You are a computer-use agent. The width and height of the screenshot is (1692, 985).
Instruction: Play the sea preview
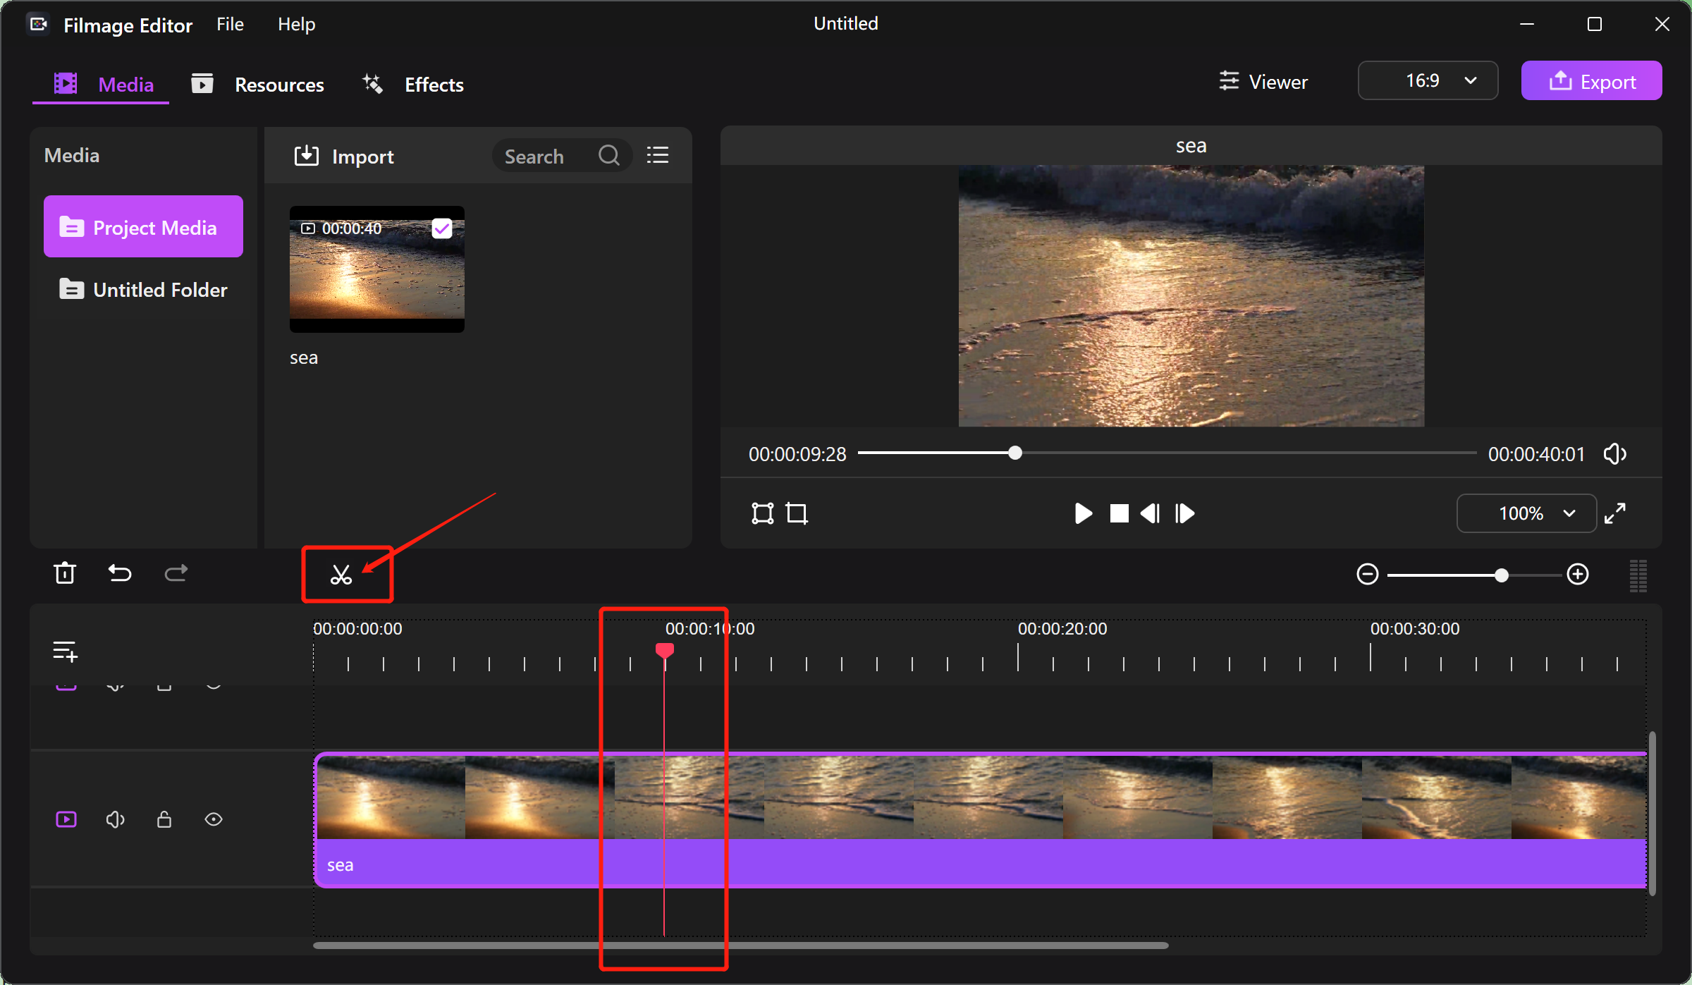(x=1083, y=513)
